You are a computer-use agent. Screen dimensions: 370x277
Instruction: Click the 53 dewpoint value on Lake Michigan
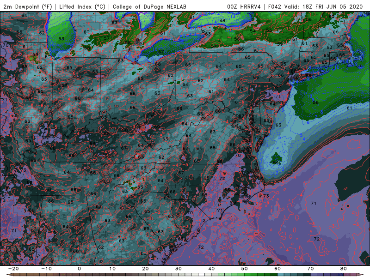click(x=61, y=39)
